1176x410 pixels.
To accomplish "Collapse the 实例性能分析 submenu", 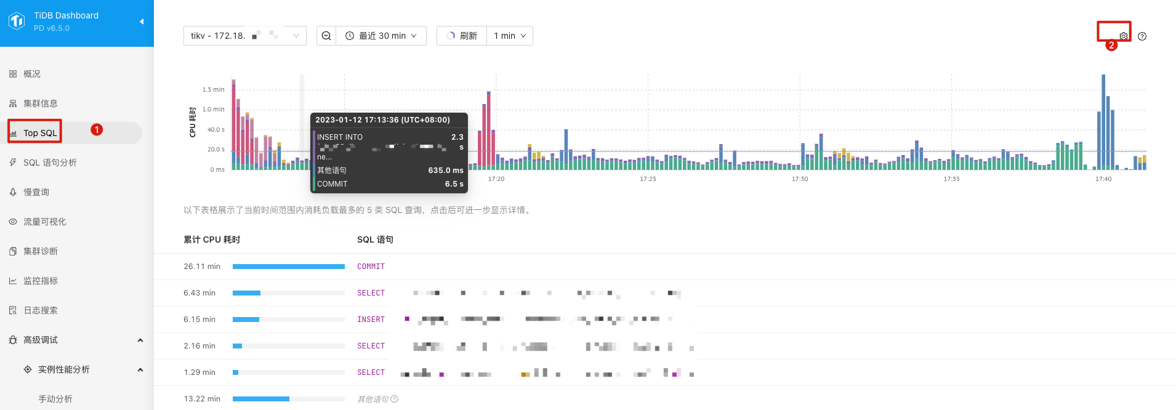I will click(140, 369).
